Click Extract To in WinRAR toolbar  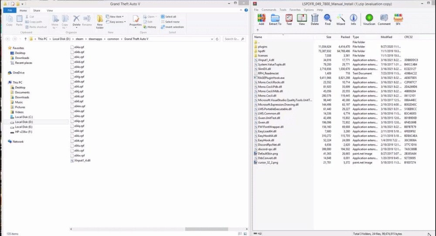(x=275, y=20)
